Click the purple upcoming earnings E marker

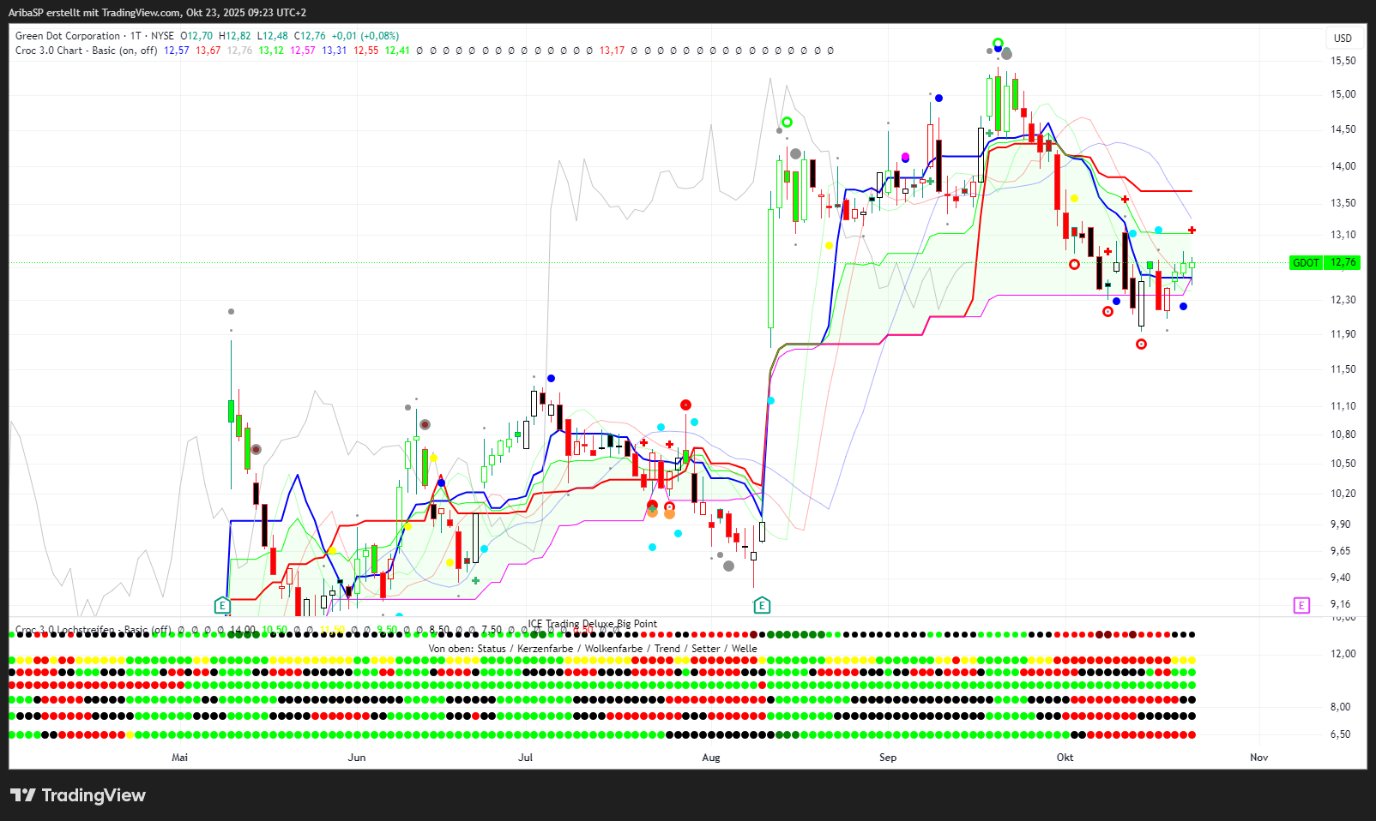(x=1301, y=606)
